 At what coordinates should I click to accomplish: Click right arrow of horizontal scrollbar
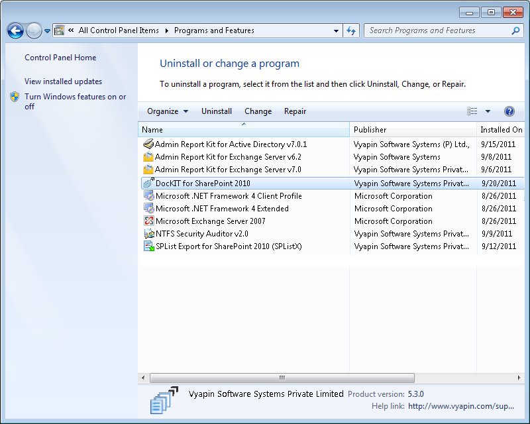tap(519, 378)
